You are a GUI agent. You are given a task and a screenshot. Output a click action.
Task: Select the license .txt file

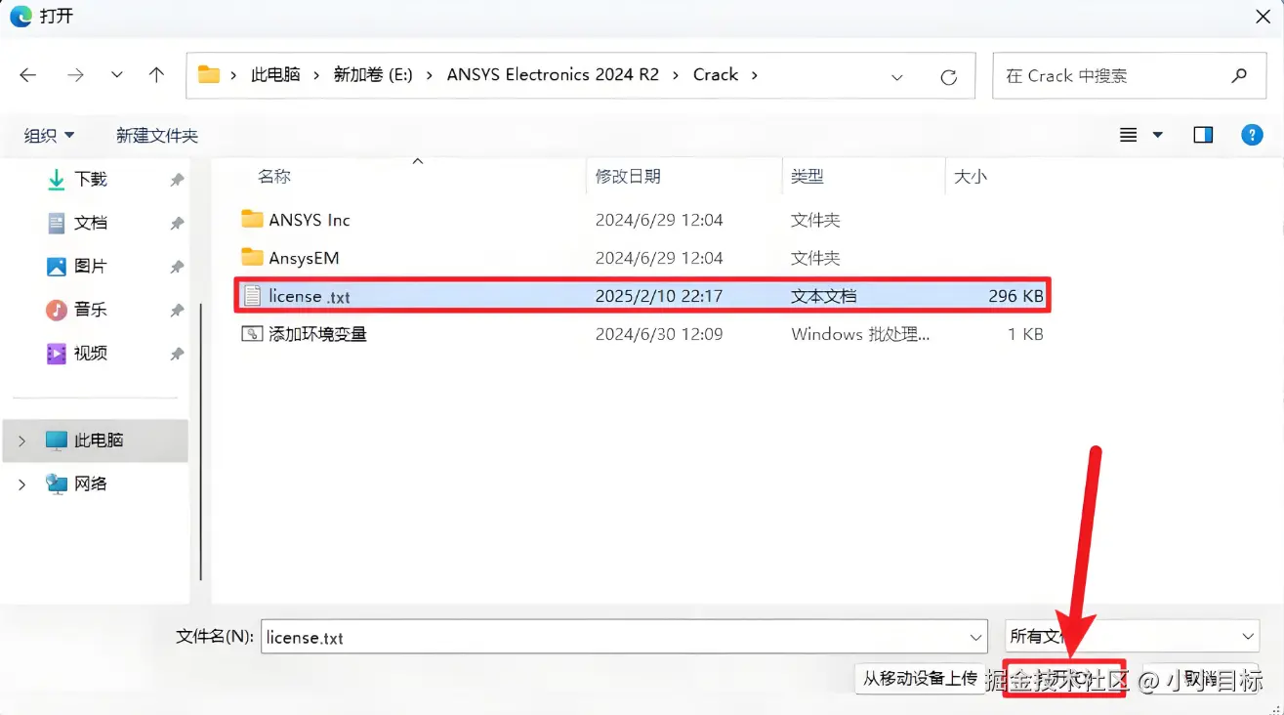pos(642,295)
